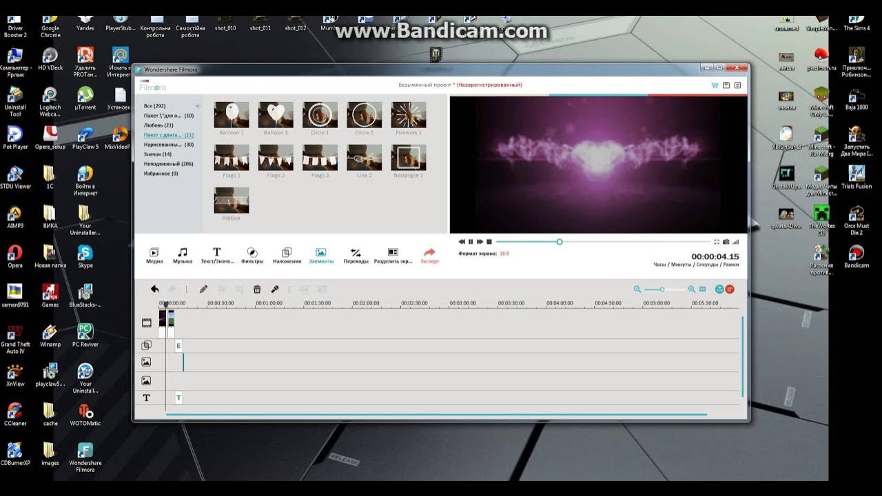Click the red Экспорт button

click(x=430, y=256)
